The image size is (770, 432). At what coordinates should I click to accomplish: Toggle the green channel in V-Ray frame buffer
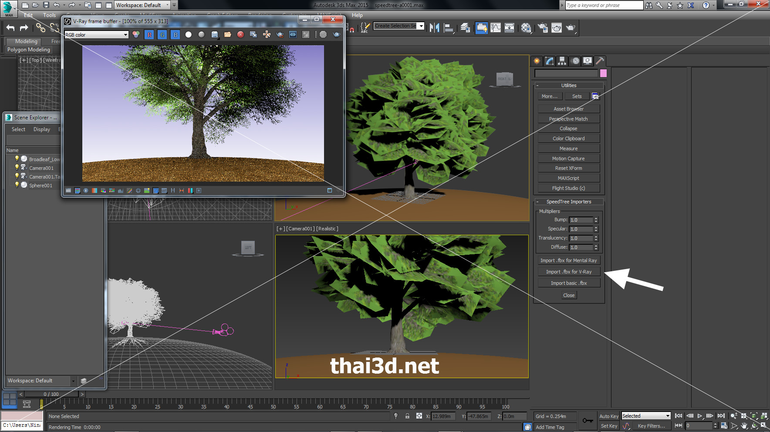click(162, 35)
